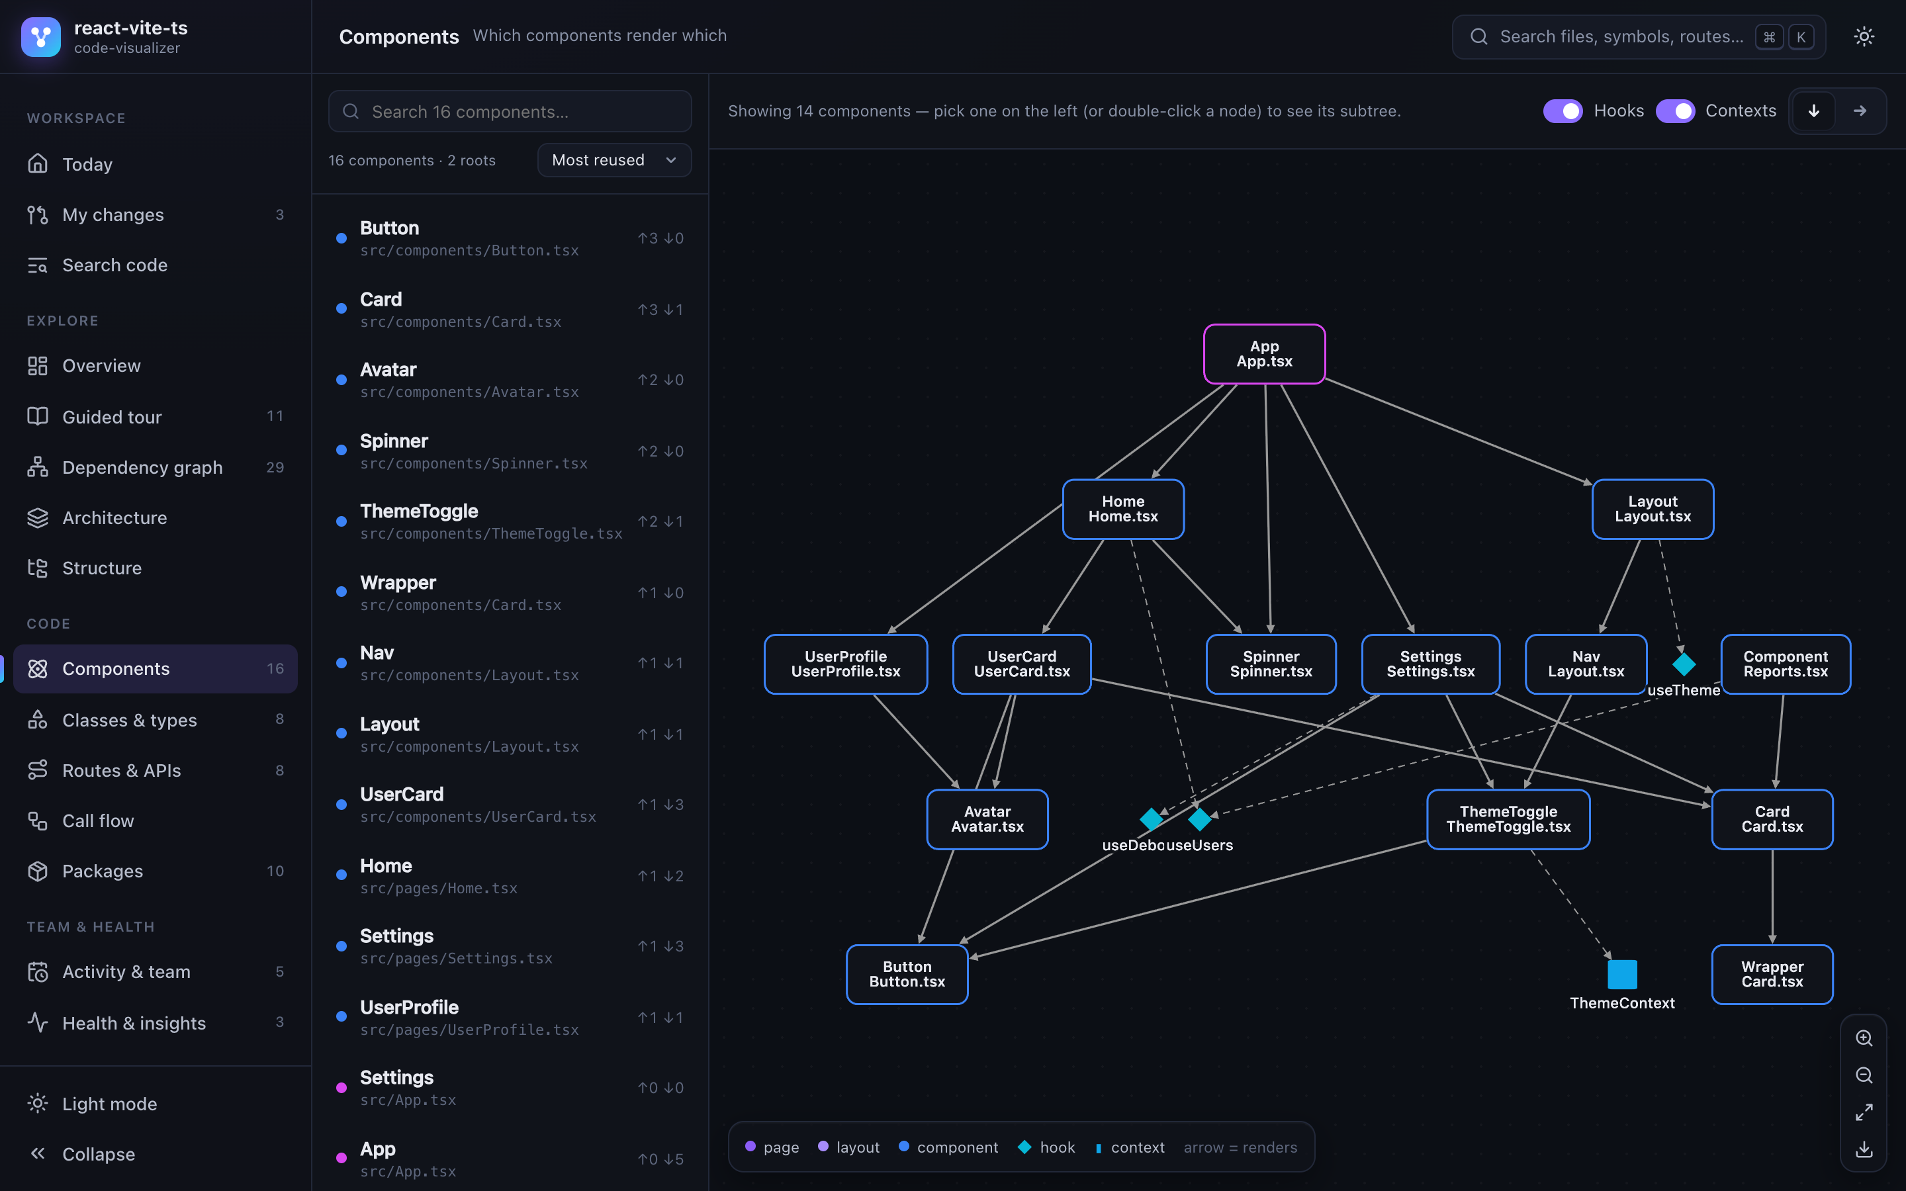Zoom out of the component graph

click(1864, 1075)
